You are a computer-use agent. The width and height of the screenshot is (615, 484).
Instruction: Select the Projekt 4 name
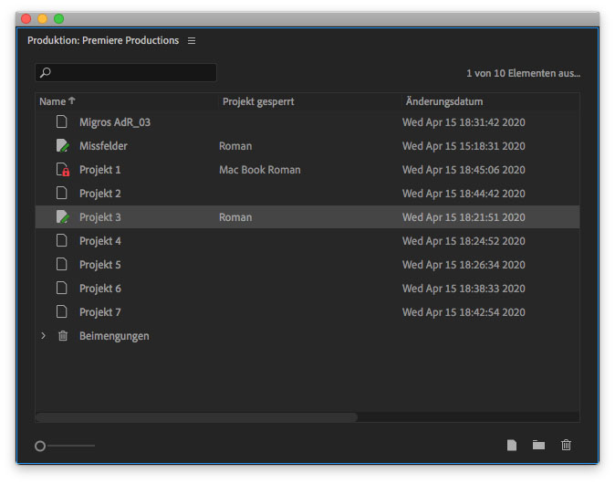point(100,241)
